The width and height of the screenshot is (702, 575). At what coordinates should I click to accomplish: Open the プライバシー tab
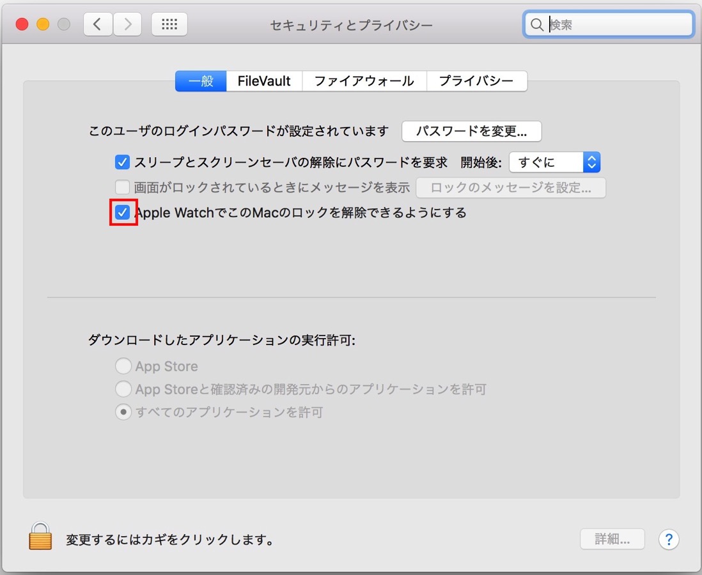[477, 81]
